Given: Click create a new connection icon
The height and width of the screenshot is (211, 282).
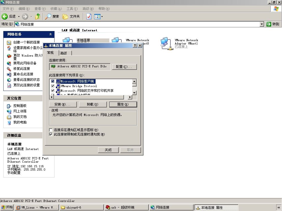Looking at the screenshot, I should tap(9, 43).
